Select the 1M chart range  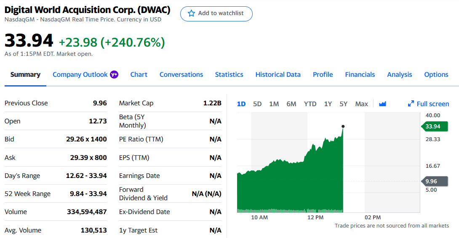click(x=274, y=104)
